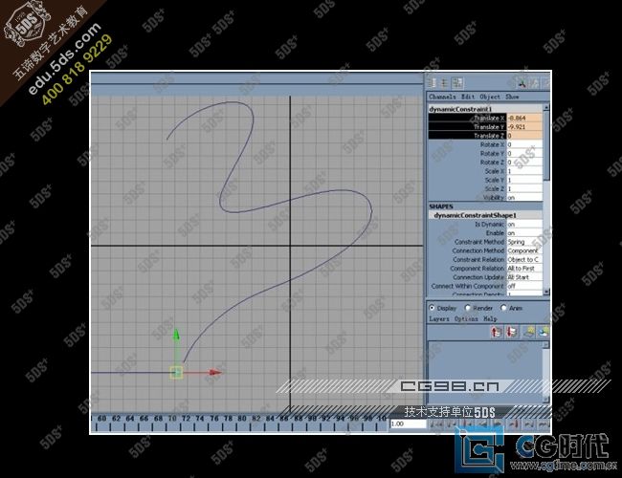Create a new empty layer
Viewport: 622px width, 478px height.
(529, 332)
